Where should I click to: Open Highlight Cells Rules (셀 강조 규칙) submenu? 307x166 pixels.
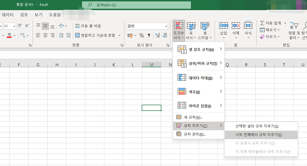click(198, 49)
